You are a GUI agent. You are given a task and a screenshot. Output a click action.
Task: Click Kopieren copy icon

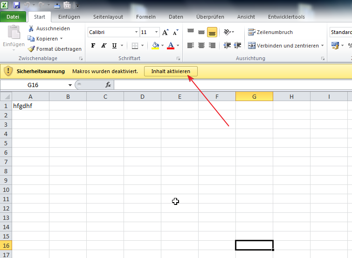point(31,39)
